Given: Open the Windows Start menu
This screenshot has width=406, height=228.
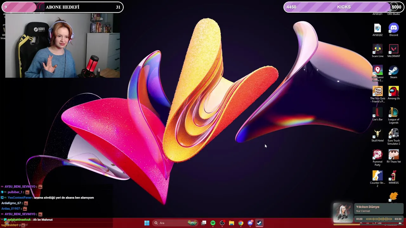Looking at the screenshot, I should point(147,223).
